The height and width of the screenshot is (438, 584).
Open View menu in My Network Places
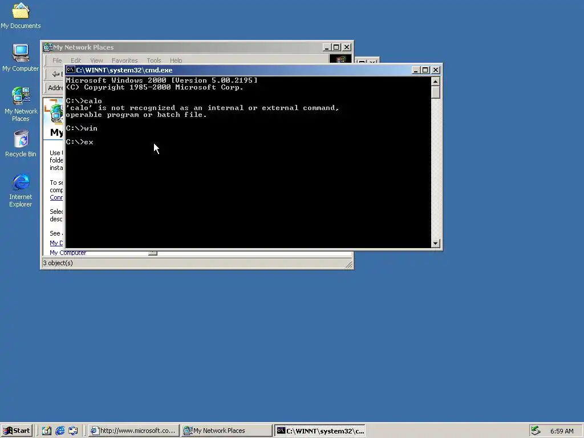coord(96,60)
